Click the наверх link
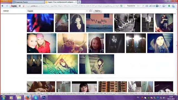 tap(6, 11)
